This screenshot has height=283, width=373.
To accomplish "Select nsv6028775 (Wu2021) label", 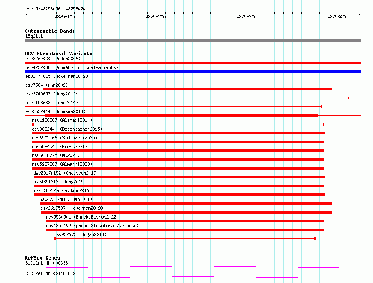I will (x=56, y=155).
